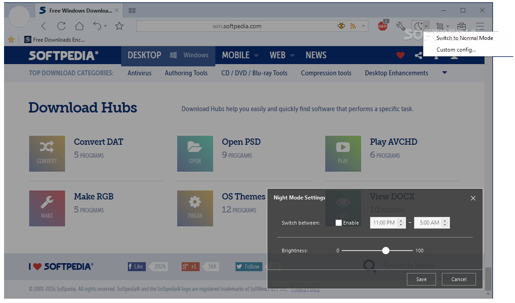Expand the undo history dropdown arrow
Image resolution: width=515 pixels, height=303 pixels.
(x=105, y=26)
